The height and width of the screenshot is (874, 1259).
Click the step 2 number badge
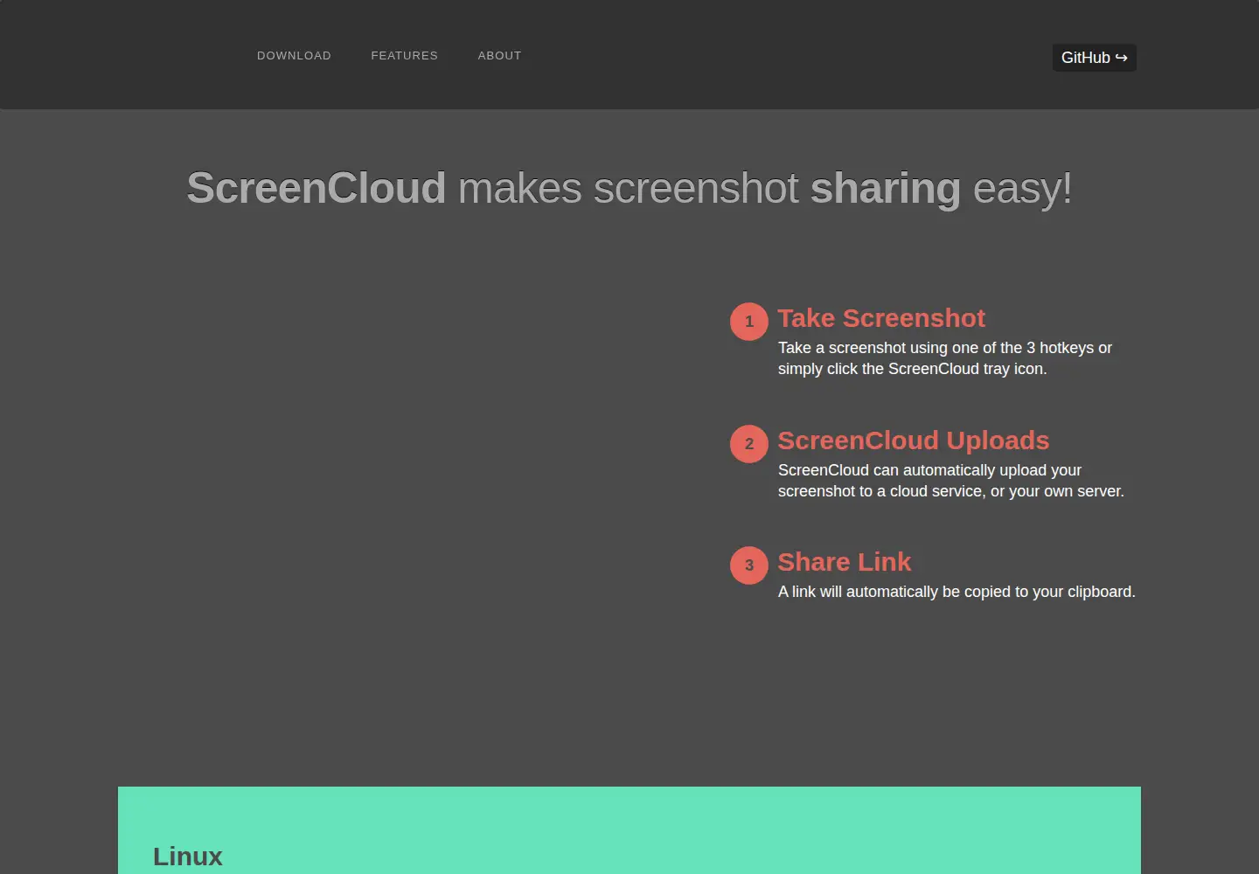tap(749, 444)
